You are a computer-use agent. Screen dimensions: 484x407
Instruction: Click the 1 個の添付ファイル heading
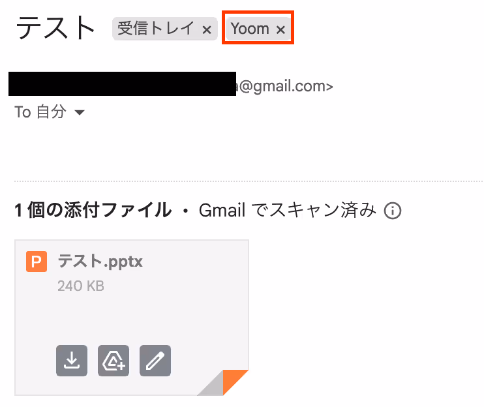click(93, 211)
